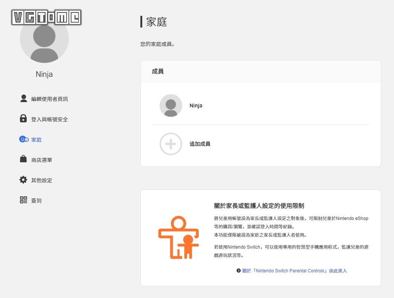
Task: Click Ninja's small avatar in the member list
Action: [x=170, y=105]
